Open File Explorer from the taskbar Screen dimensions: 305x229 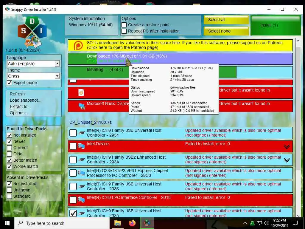pos(117,223)
